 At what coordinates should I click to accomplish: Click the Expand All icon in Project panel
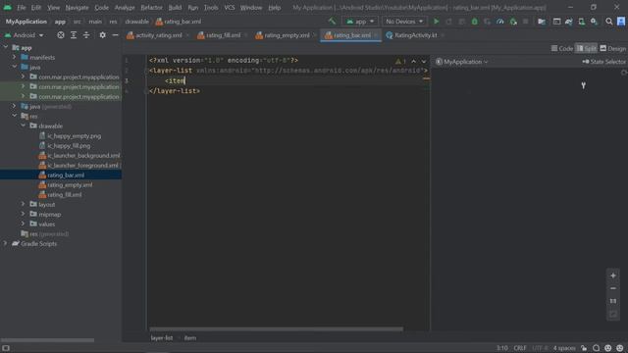click(x=74, y=35)
